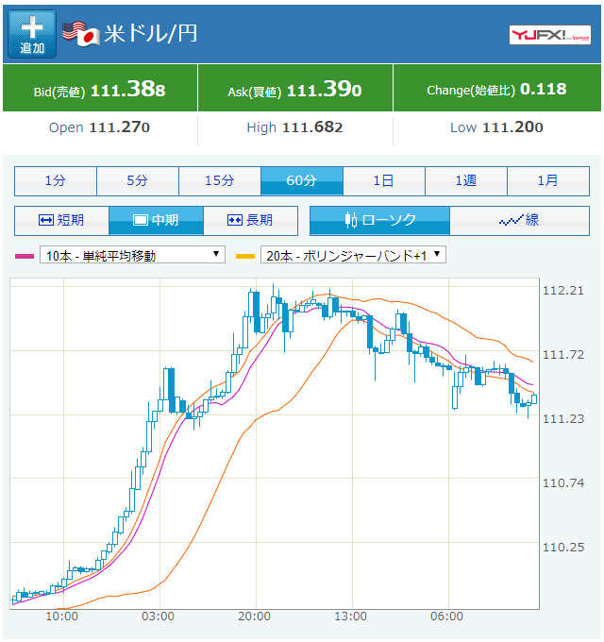Click the US-Japan flag currency icon

tap(81, 33)
